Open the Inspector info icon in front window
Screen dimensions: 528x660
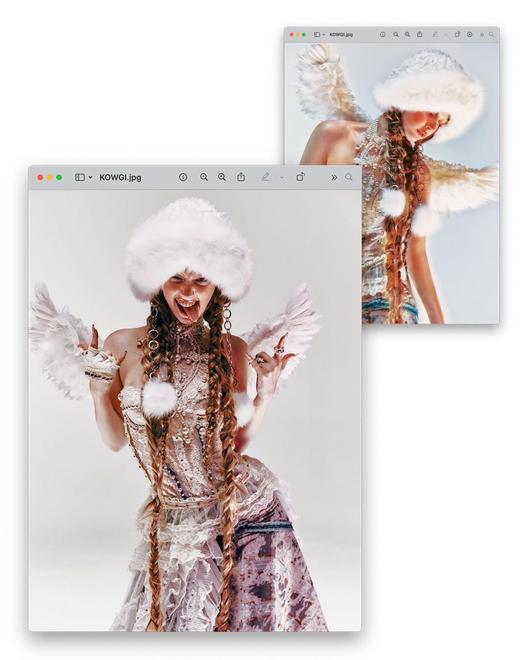(183, 177)
